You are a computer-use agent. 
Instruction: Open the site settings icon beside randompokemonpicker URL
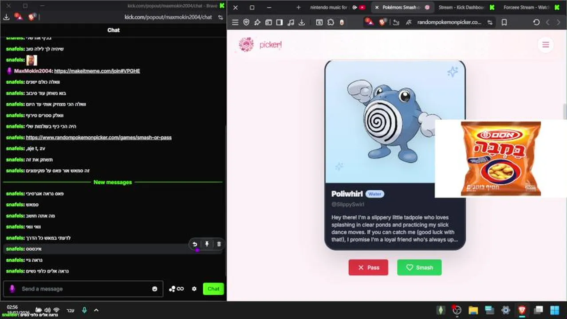click(490, 22)
